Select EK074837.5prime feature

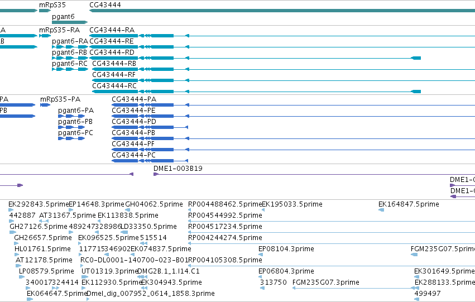pyautogui.click(x=161, y=249)
